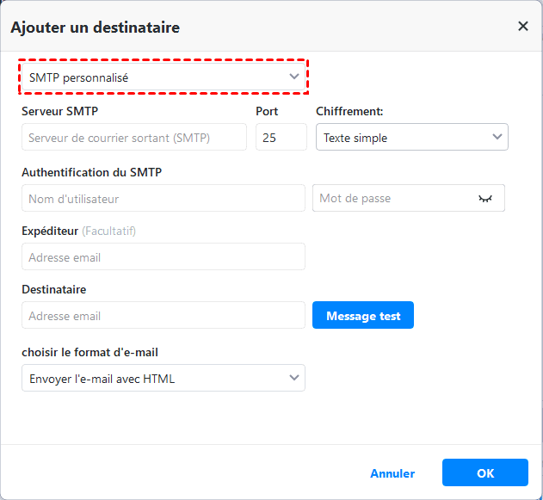Open the Envoyer l'e-mail avec HTML dropdown
543x500 pixels.
[163, 378]
